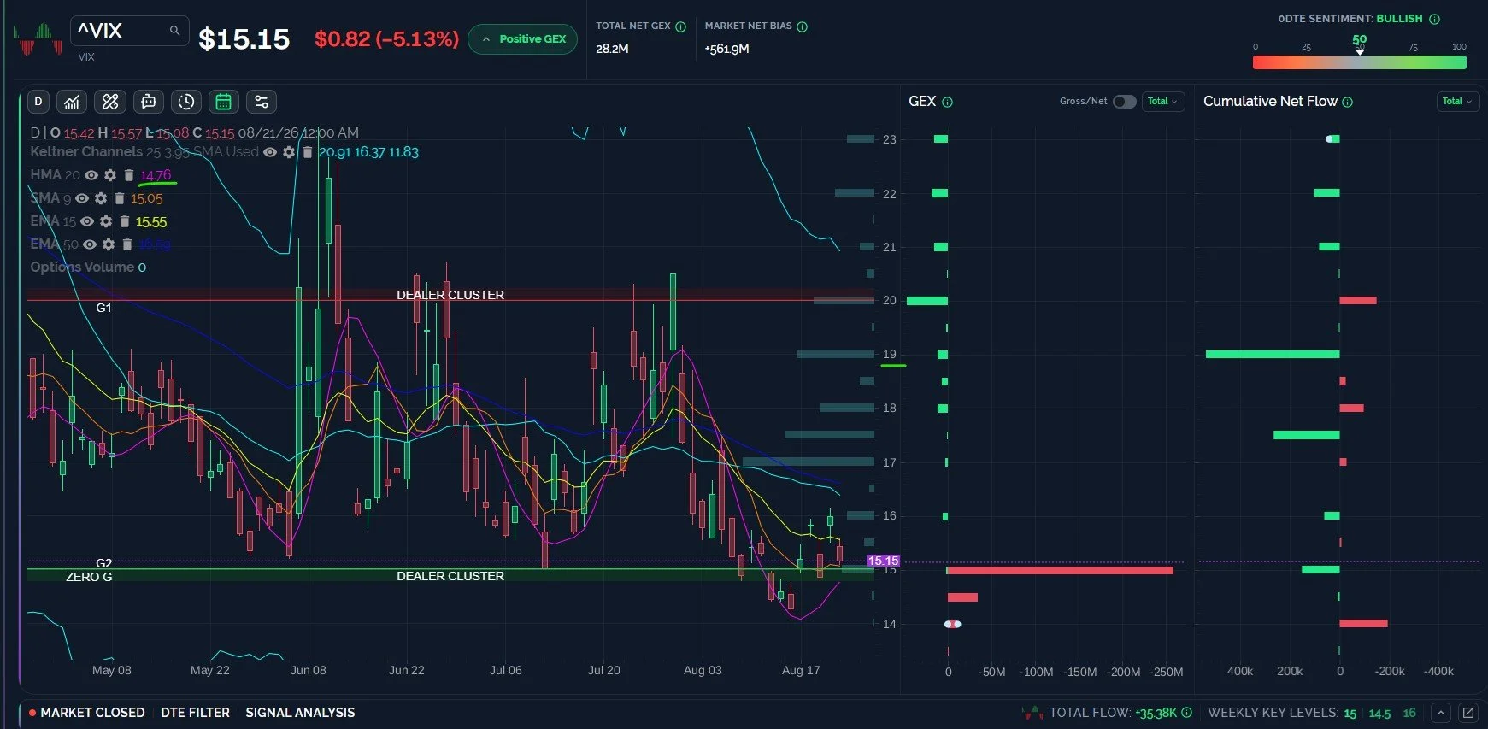This screenshot has width=1488, height=729.
Task: Open the D timeframe selector
Action: (38, 102)
